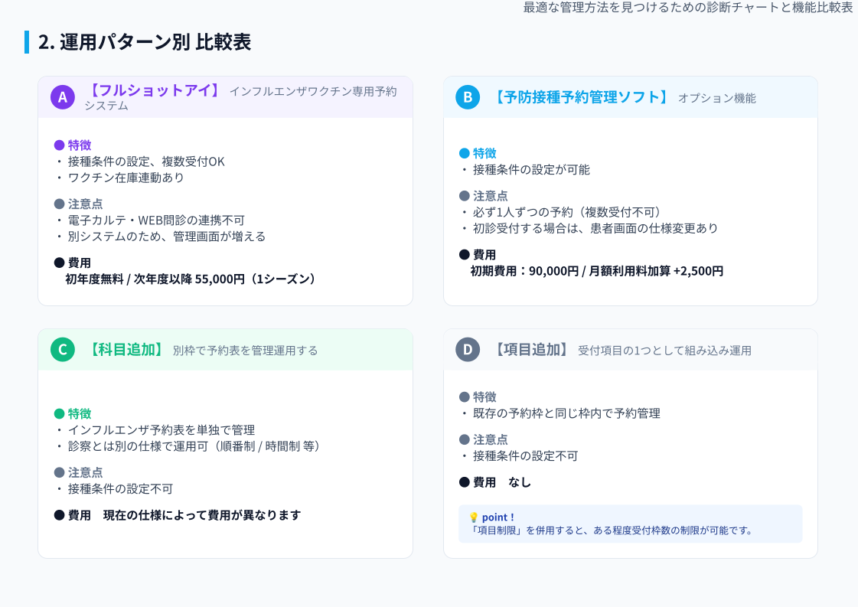Image resolution: width=858 pixels, height=607 pixels.
Task: Click the line ワクチン在庫連動あり
Action: (126, 178)
